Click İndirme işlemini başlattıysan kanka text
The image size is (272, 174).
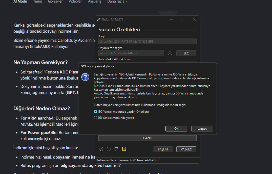(x=46, y=148)
